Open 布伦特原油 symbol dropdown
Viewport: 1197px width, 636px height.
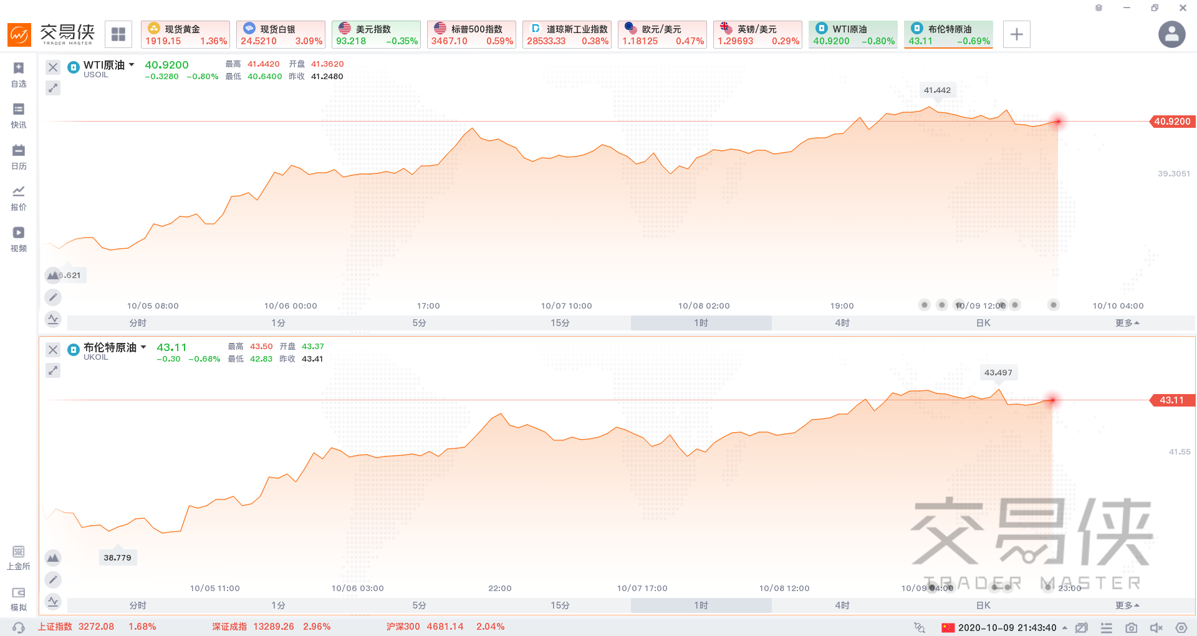point(143,347)
